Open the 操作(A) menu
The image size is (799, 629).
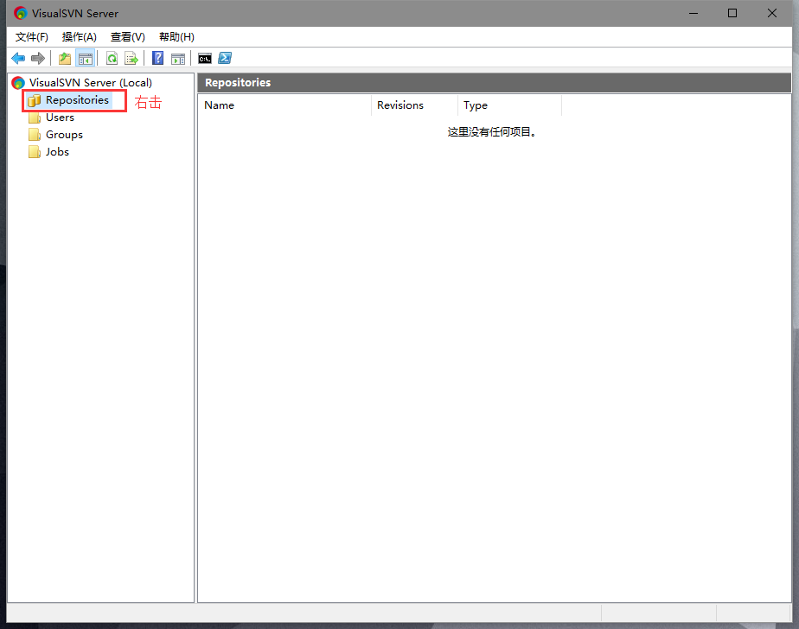79,36
